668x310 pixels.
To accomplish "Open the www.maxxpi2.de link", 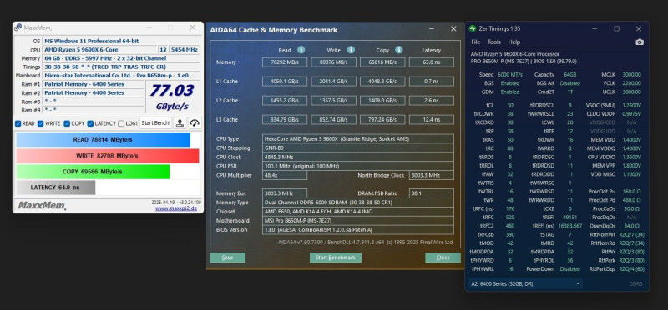I will coord(176,208).
